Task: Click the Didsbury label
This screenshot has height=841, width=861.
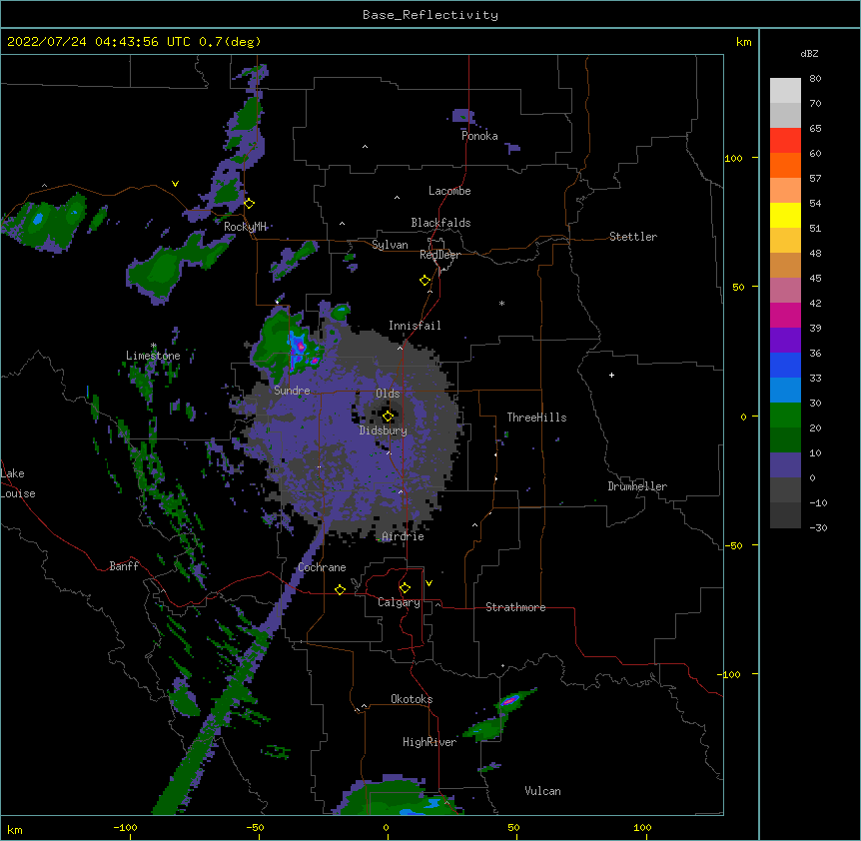Action: pyautogui.click(x=384, y=430)
